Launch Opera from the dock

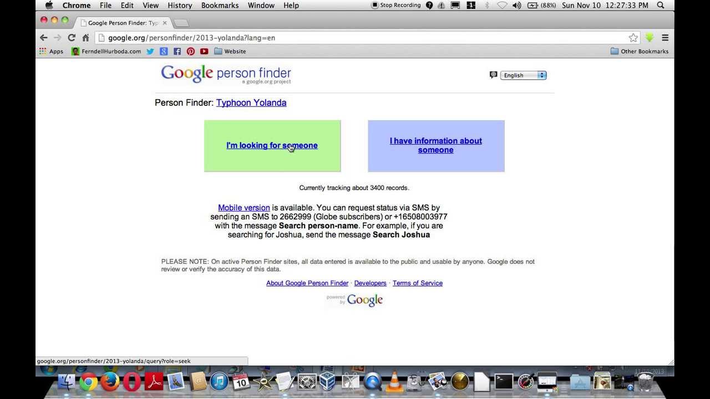click(132, 381)
